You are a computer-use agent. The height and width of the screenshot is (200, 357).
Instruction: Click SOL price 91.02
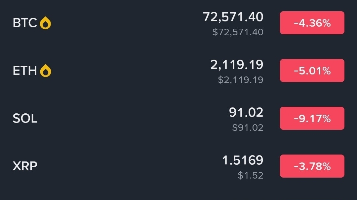tap(246, 112)
